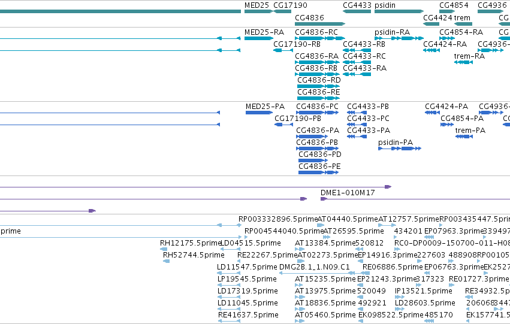Click the CG17190-PB protein label
The width and height of the screenshot is (510, 324).
298,119
